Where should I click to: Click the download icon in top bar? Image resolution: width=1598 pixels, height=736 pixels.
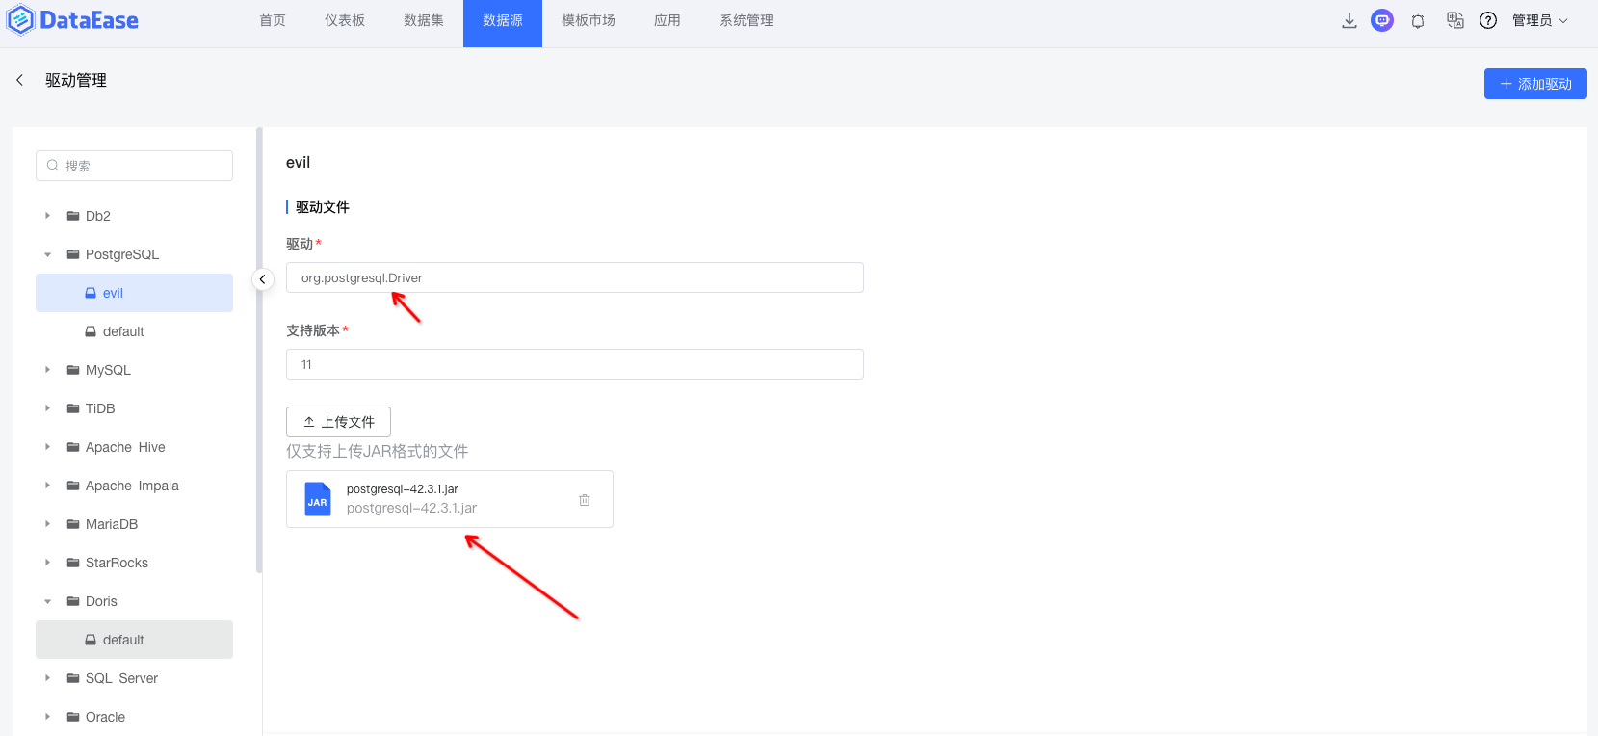[x=1349, y=21]
